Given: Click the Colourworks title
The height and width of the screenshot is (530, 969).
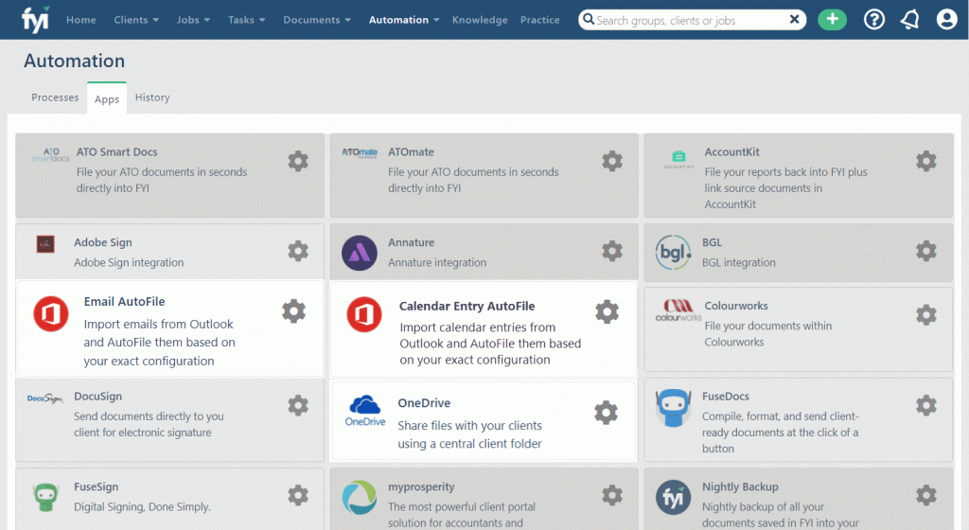Looking at the screenshot, I should point(736,306).
